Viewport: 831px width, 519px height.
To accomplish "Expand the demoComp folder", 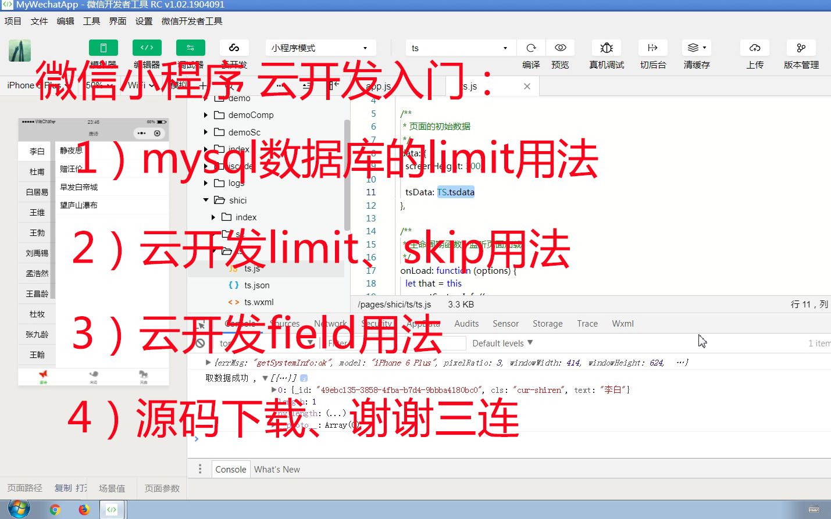I will [x=206, y=115].
